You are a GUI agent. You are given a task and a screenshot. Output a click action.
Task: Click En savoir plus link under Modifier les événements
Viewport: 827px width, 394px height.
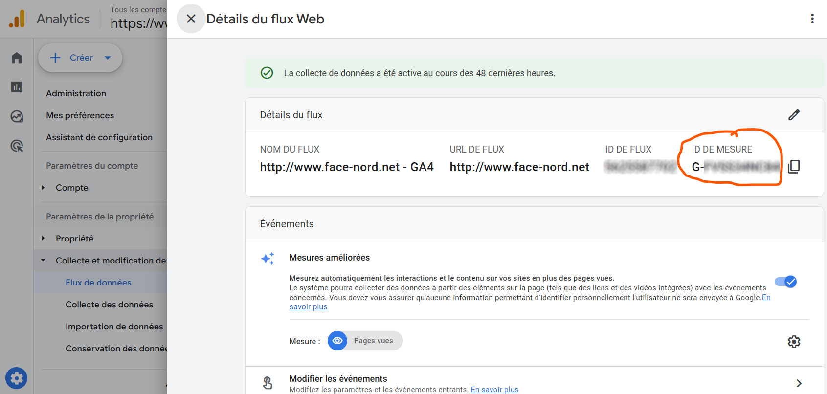tap(494, 390)
